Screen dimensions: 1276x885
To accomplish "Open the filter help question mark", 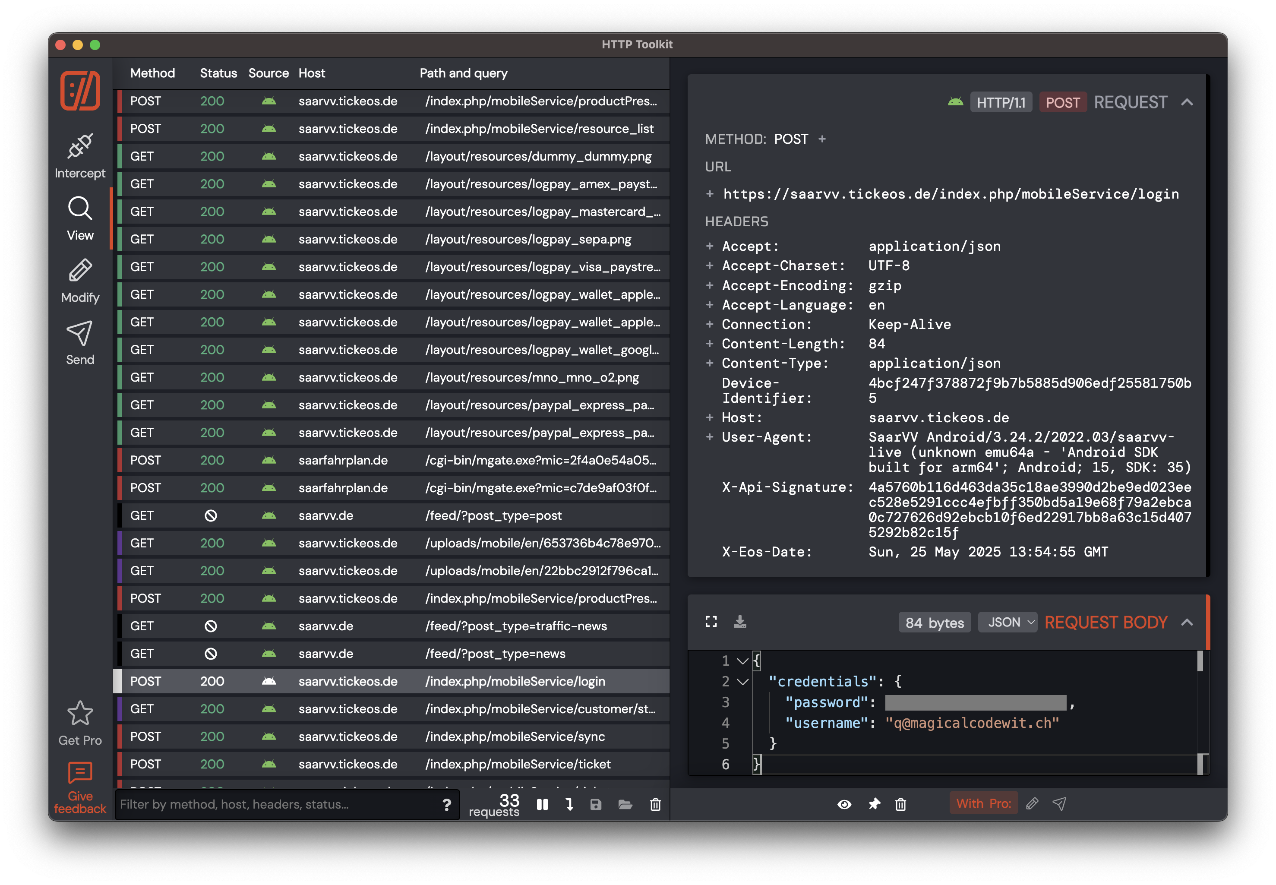I will tap(447, 805).
